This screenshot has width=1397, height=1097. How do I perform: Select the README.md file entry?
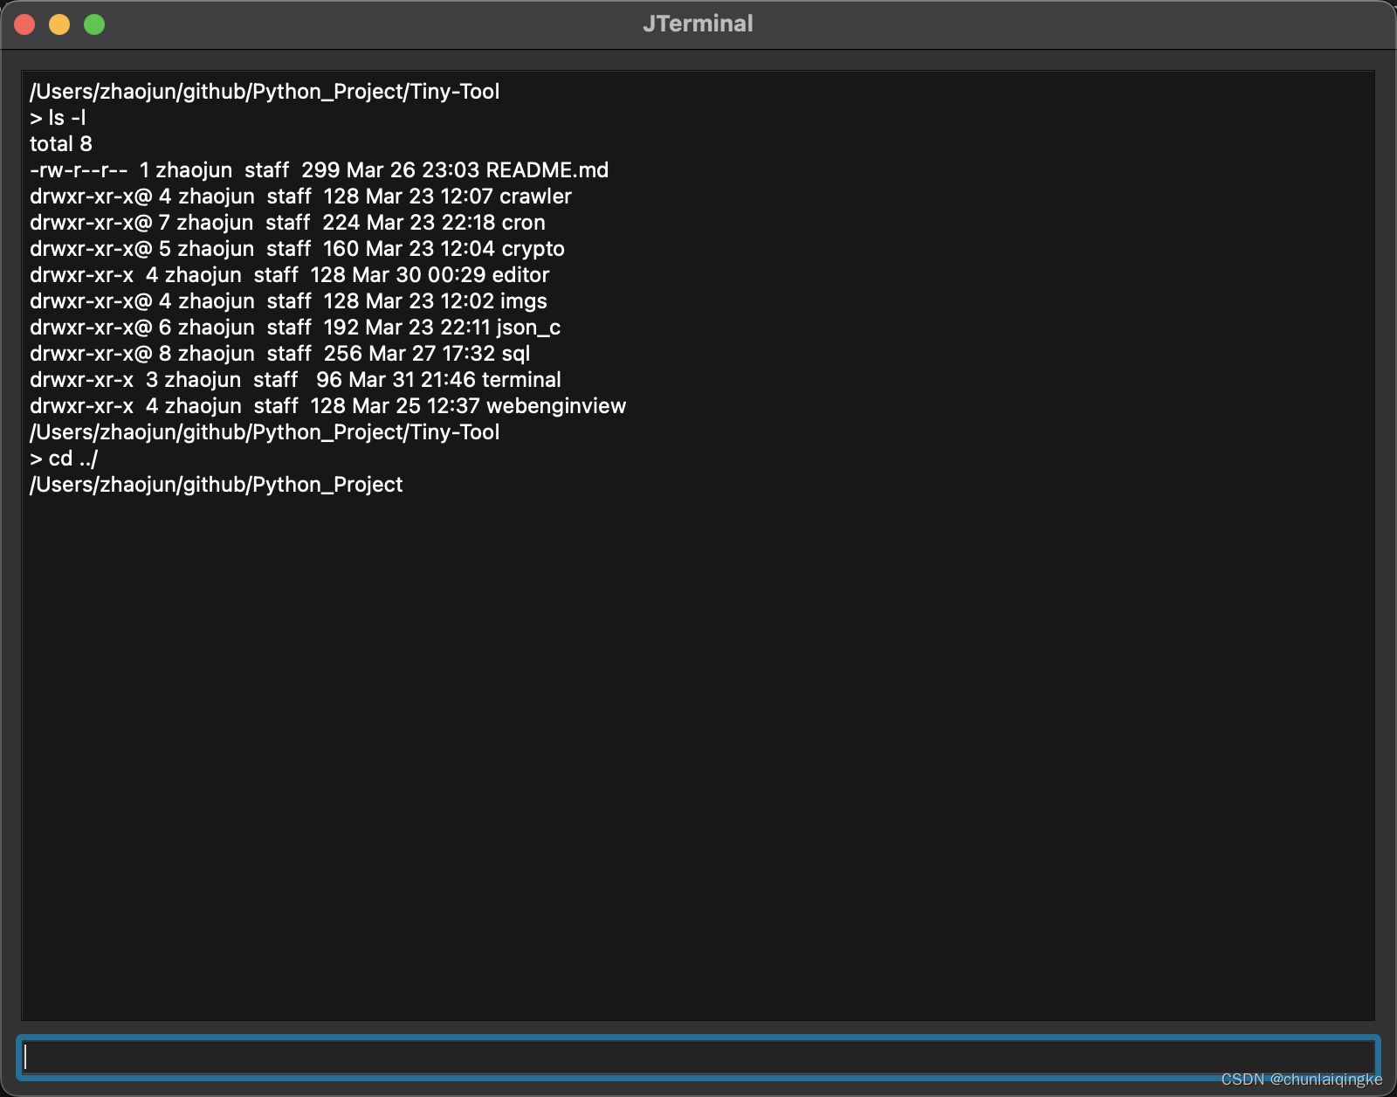pyautogui.click(x=319, y=170)
